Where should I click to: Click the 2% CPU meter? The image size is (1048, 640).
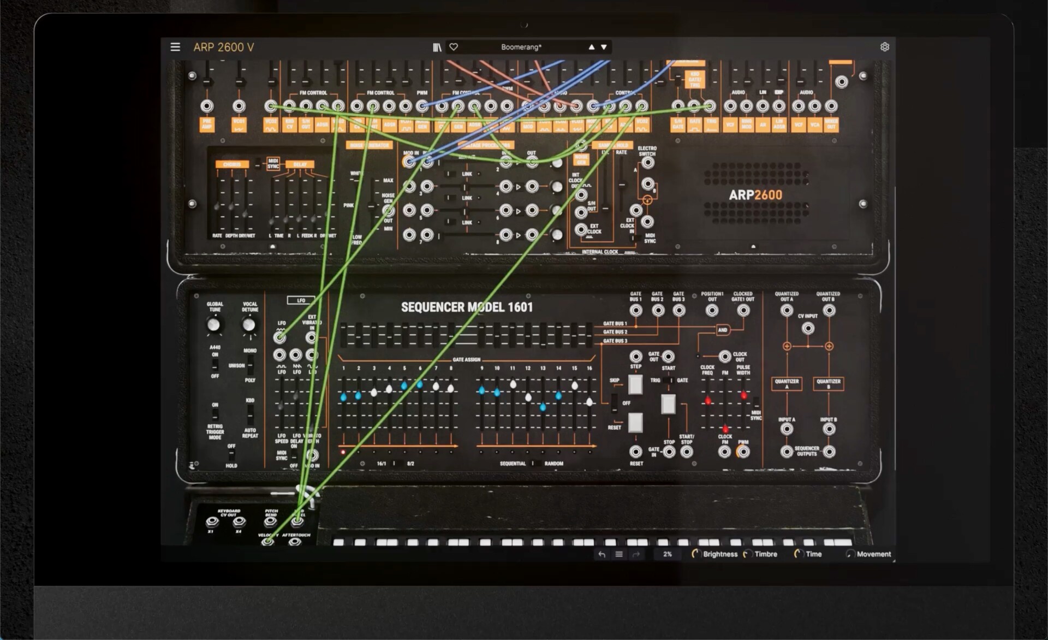coord(668,554)
